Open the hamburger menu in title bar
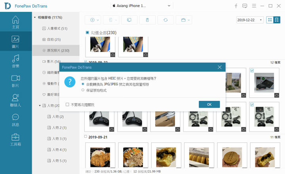 [x=254, y=6]
